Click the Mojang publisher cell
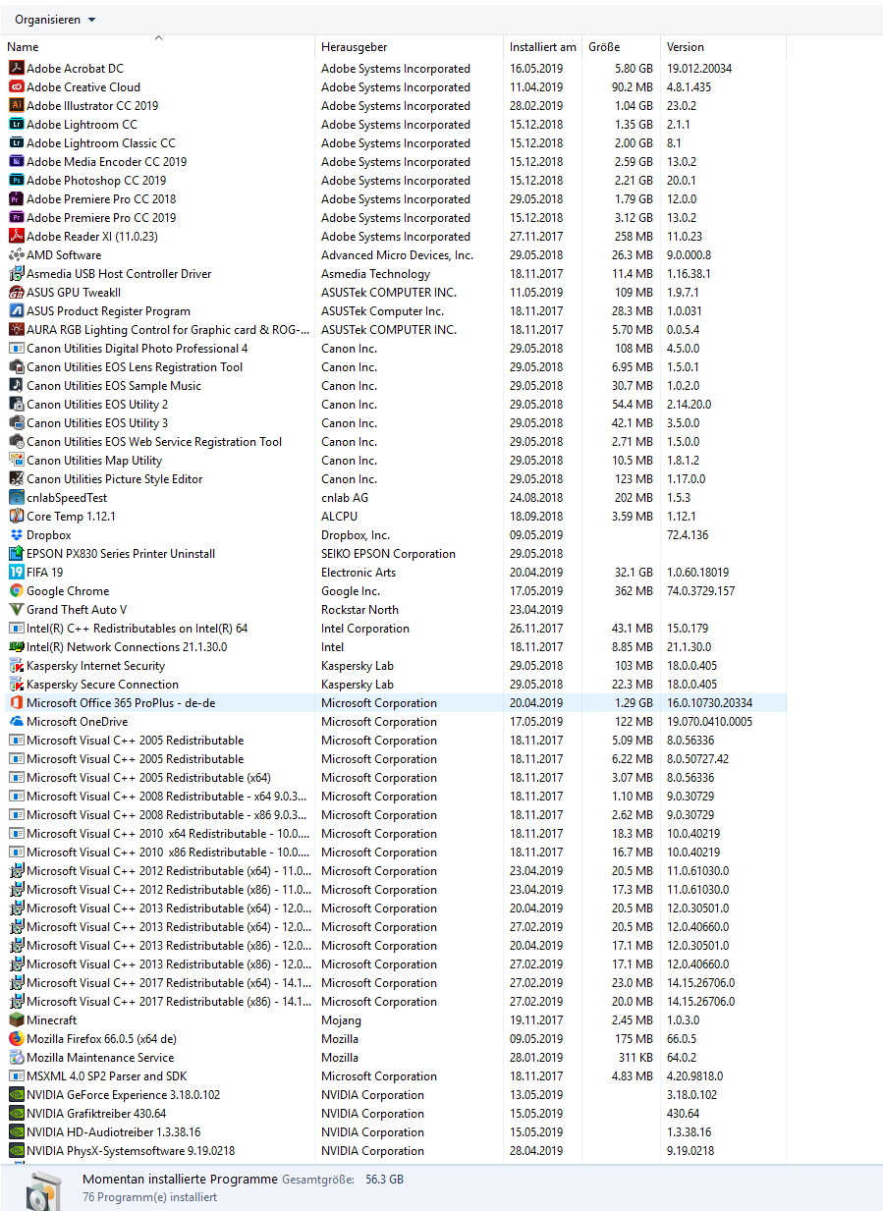The width and height of the screenshot is (883, 1211). (340, 1020)
